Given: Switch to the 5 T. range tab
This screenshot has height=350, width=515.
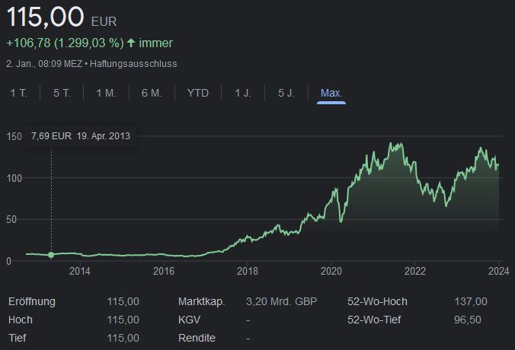Looking at the screenshot, I should pyautogui.click(x=62, y=93).
